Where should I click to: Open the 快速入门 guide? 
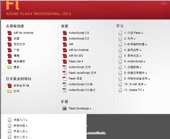[20, 120]
